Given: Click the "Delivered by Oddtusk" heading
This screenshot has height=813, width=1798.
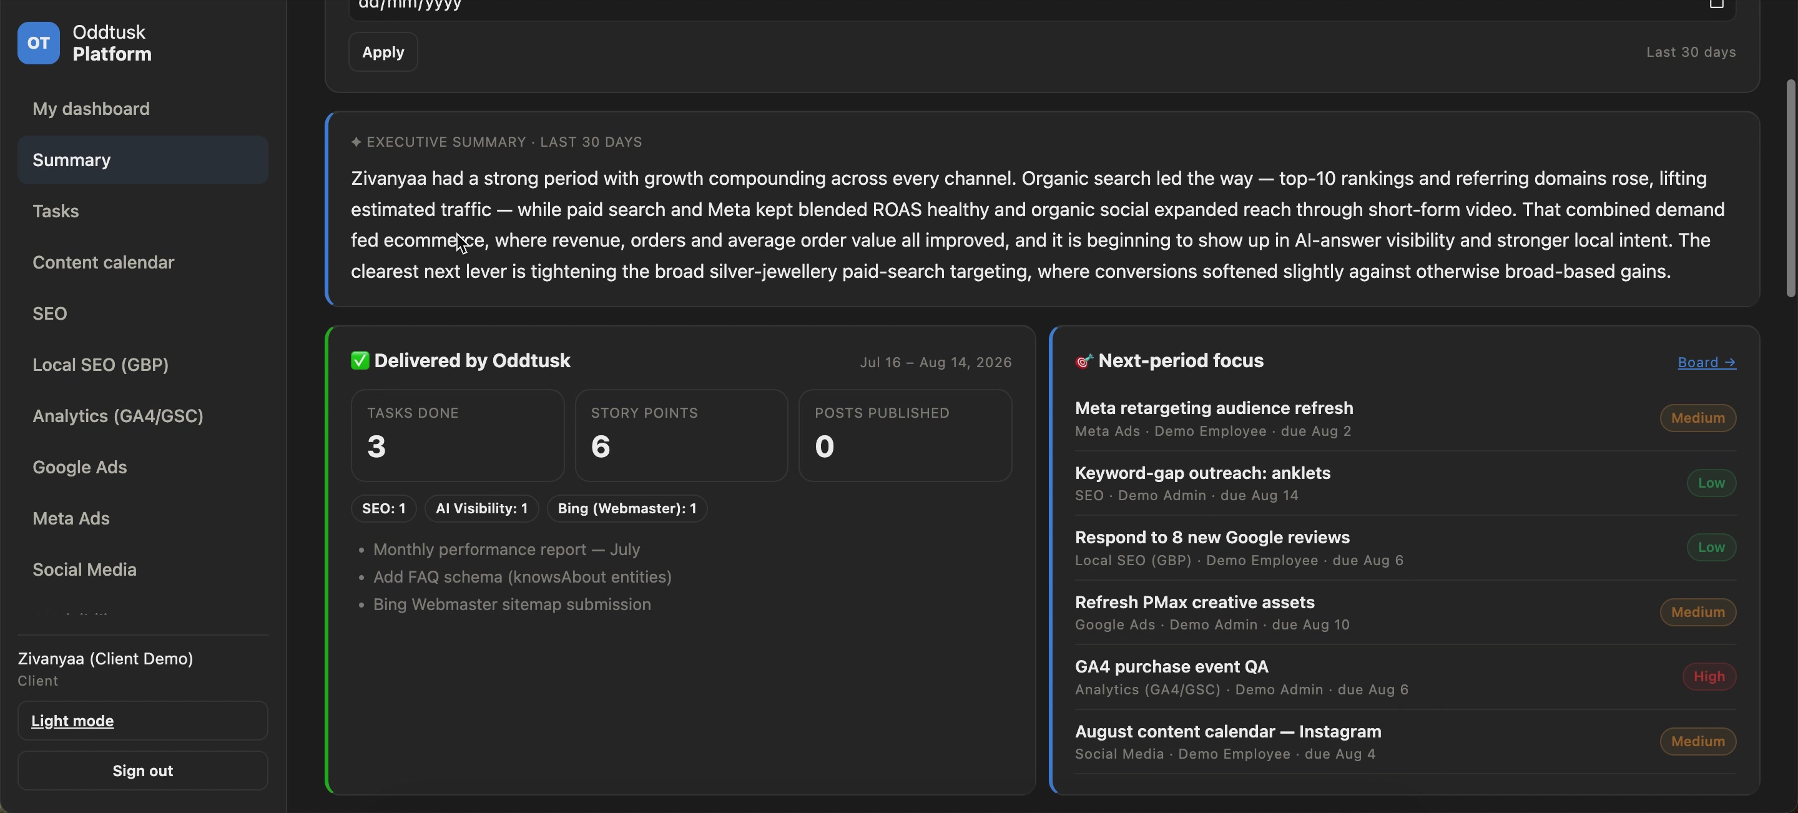Looking at the screenshot, I should (473, 361).
